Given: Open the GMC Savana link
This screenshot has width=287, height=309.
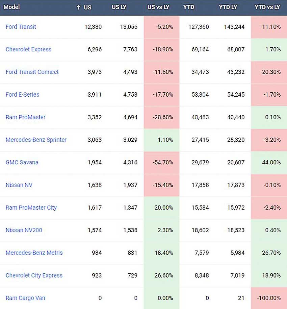Looking at the screenshot, I should tap(22, 162).
